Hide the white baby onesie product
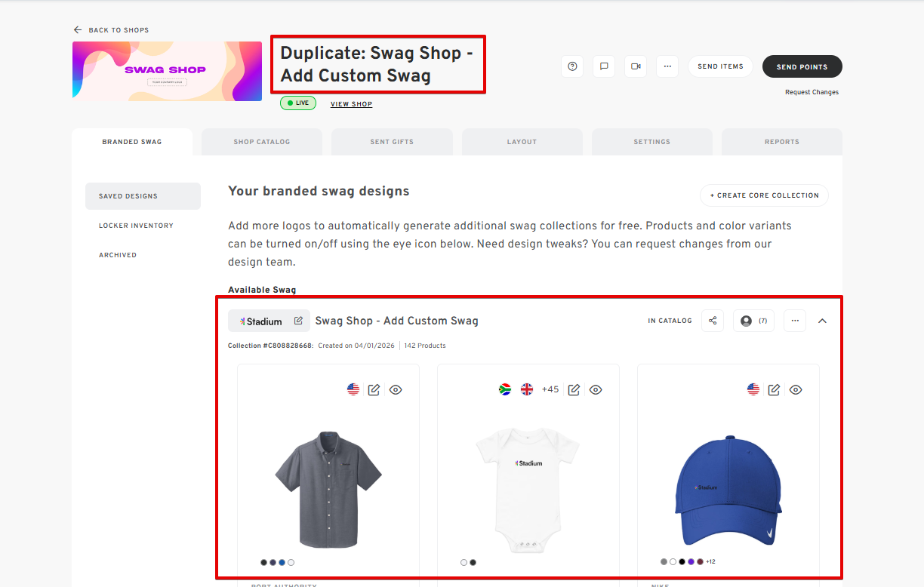 coord(596,390)
